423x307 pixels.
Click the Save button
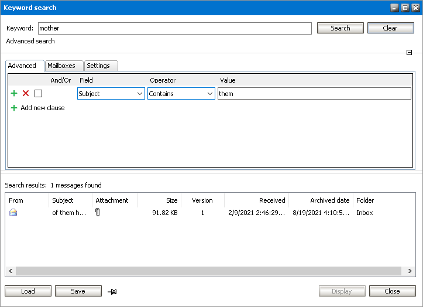click(78, 291)
